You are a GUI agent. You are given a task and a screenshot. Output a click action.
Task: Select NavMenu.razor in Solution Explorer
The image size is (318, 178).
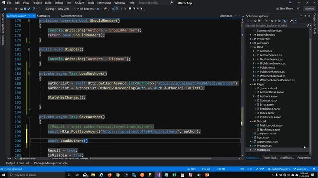point(270,130)
